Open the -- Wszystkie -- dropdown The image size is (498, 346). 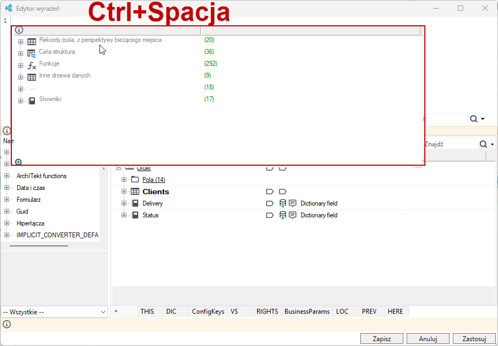pos(55,312)
